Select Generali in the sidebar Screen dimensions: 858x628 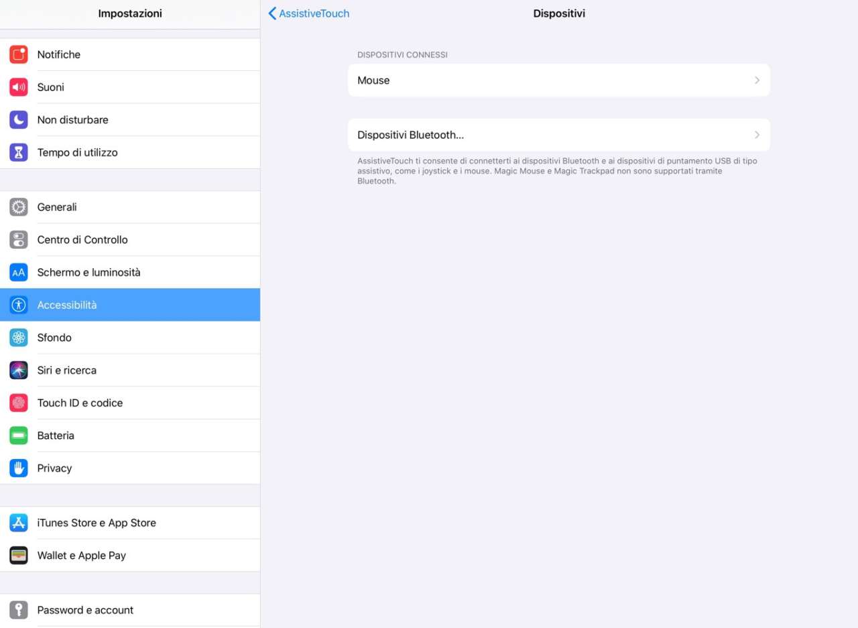pyautogui.click(x=130, y=207)
